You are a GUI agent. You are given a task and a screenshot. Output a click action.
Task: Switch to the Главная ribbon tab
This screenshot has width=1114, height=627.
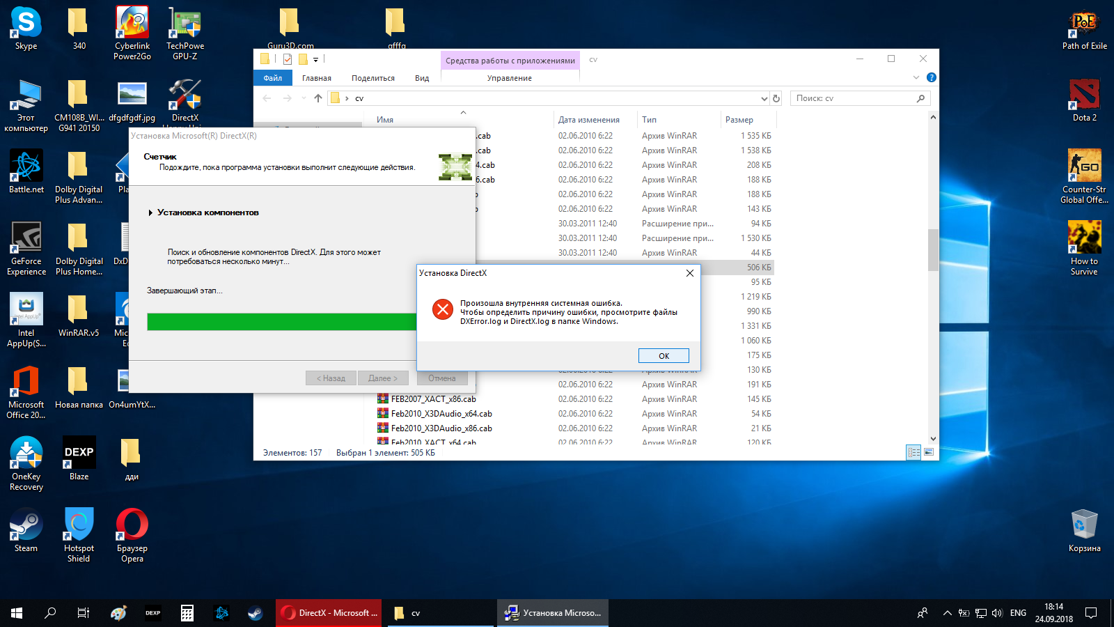[317, 78]
